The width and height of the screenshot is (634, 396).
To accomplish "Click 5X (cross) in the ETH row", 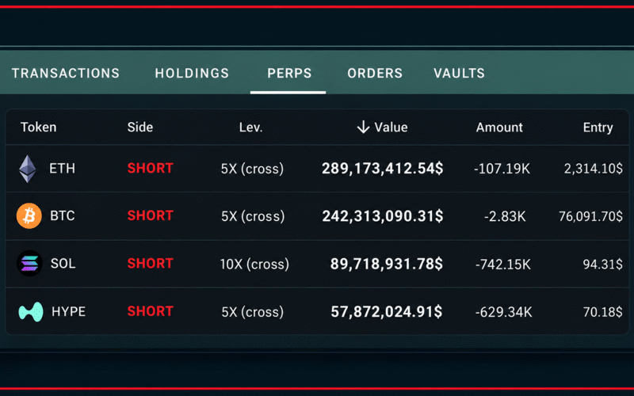I will (x=252, y=169).
